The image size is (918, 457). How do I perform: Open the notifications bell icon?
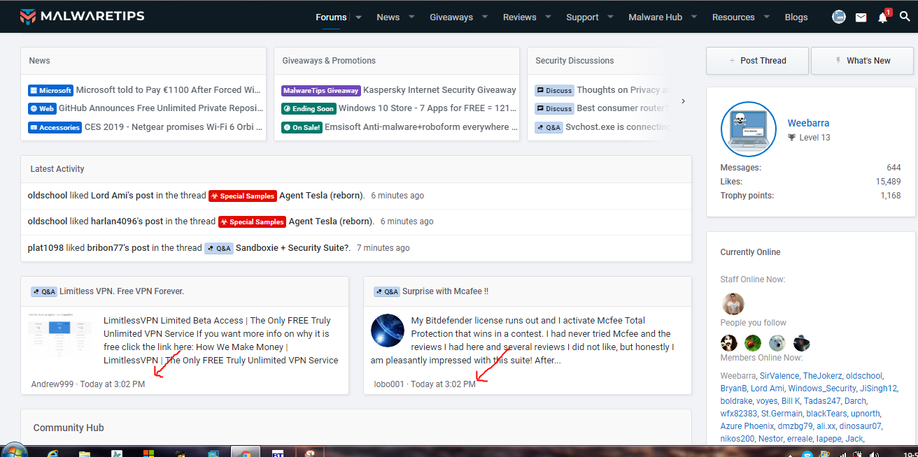(x=883, y=17)
